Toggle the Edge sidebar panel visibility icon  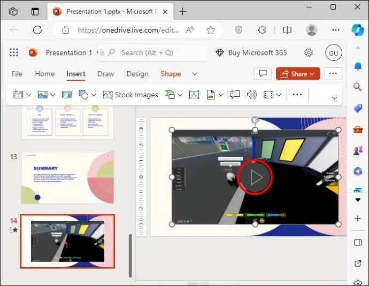358,242
